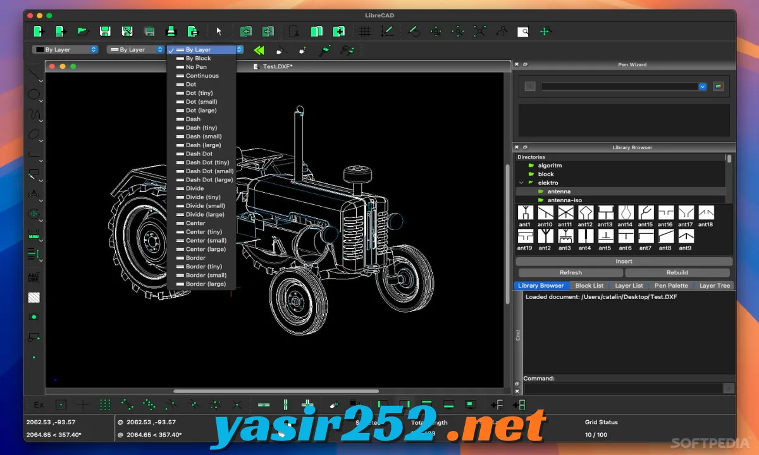Screen dimensions: 759x455
Task: Open the line width By Layer dropdown
Action: click(135, 49)
